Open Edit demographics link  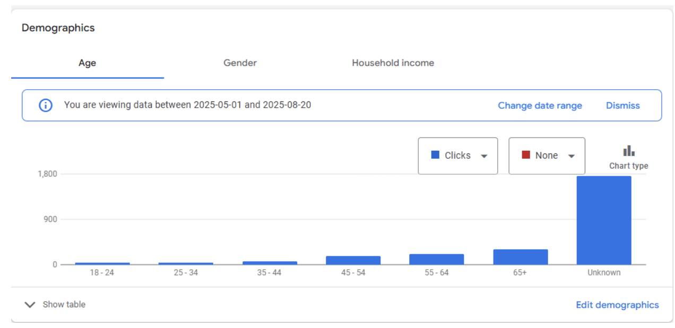pos(617,305)
